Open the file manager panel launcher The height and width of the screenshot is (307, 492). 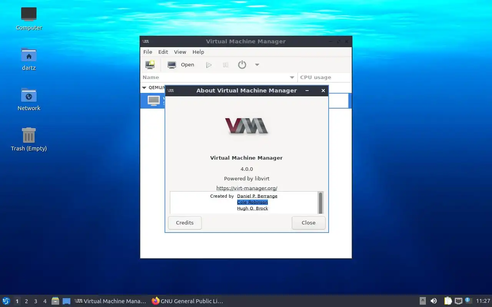(55, 301)
